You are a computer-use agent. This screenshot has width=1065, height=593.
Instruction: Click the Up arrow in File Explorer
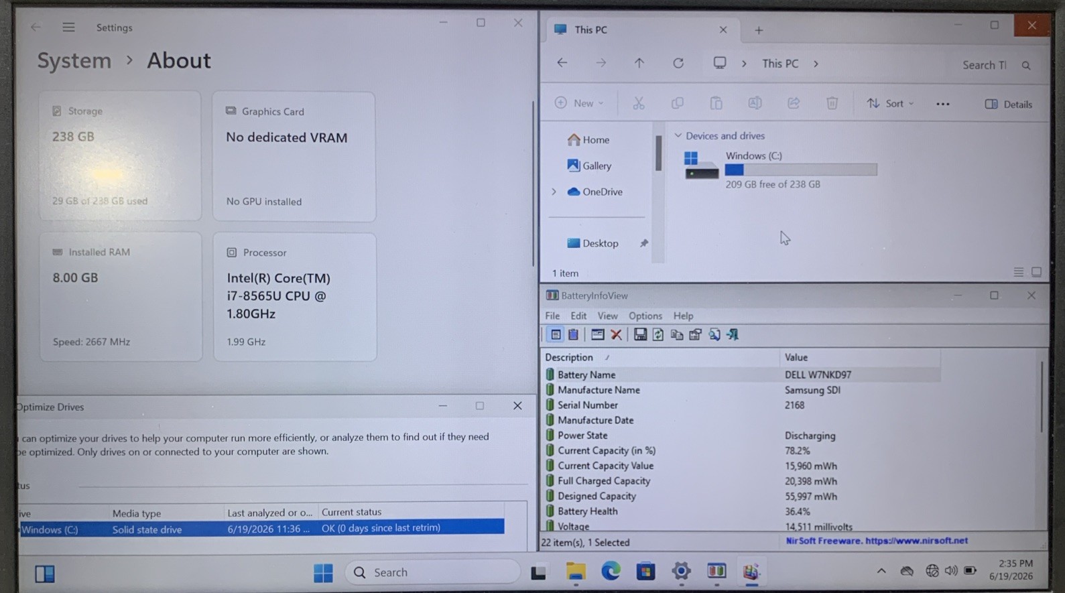(x=639, y=63)
